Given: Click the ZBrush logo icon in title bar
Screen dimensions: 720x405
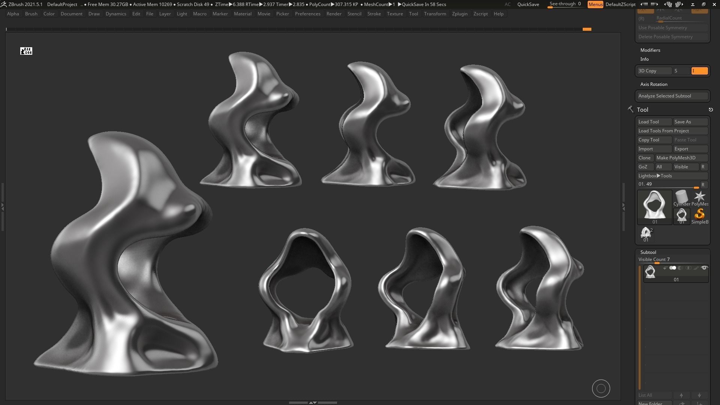Looking at the screenshot, I should [x=4, y=4].
